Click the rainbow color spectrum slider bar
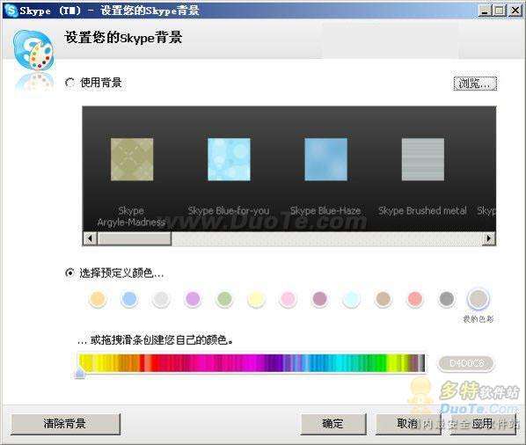Viewport: 526px width, 445px height. point(252,363)
